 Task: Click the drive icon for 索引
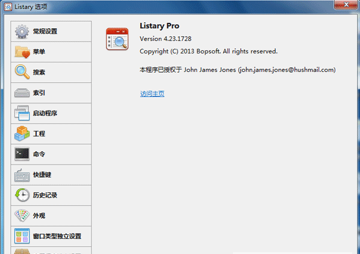click(22, 92)
